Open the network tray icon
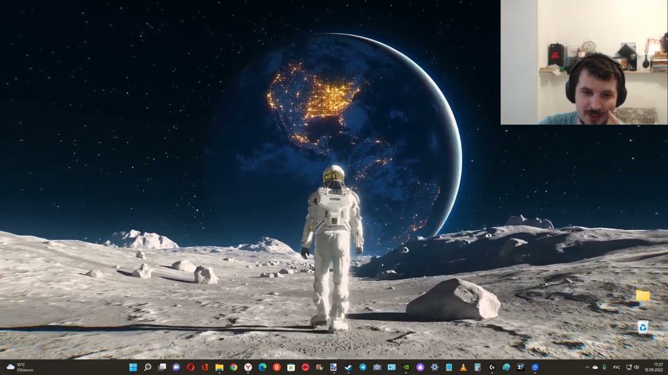Image resolution: width=668 pixels, height=375 pixels. tap(629, 367)
